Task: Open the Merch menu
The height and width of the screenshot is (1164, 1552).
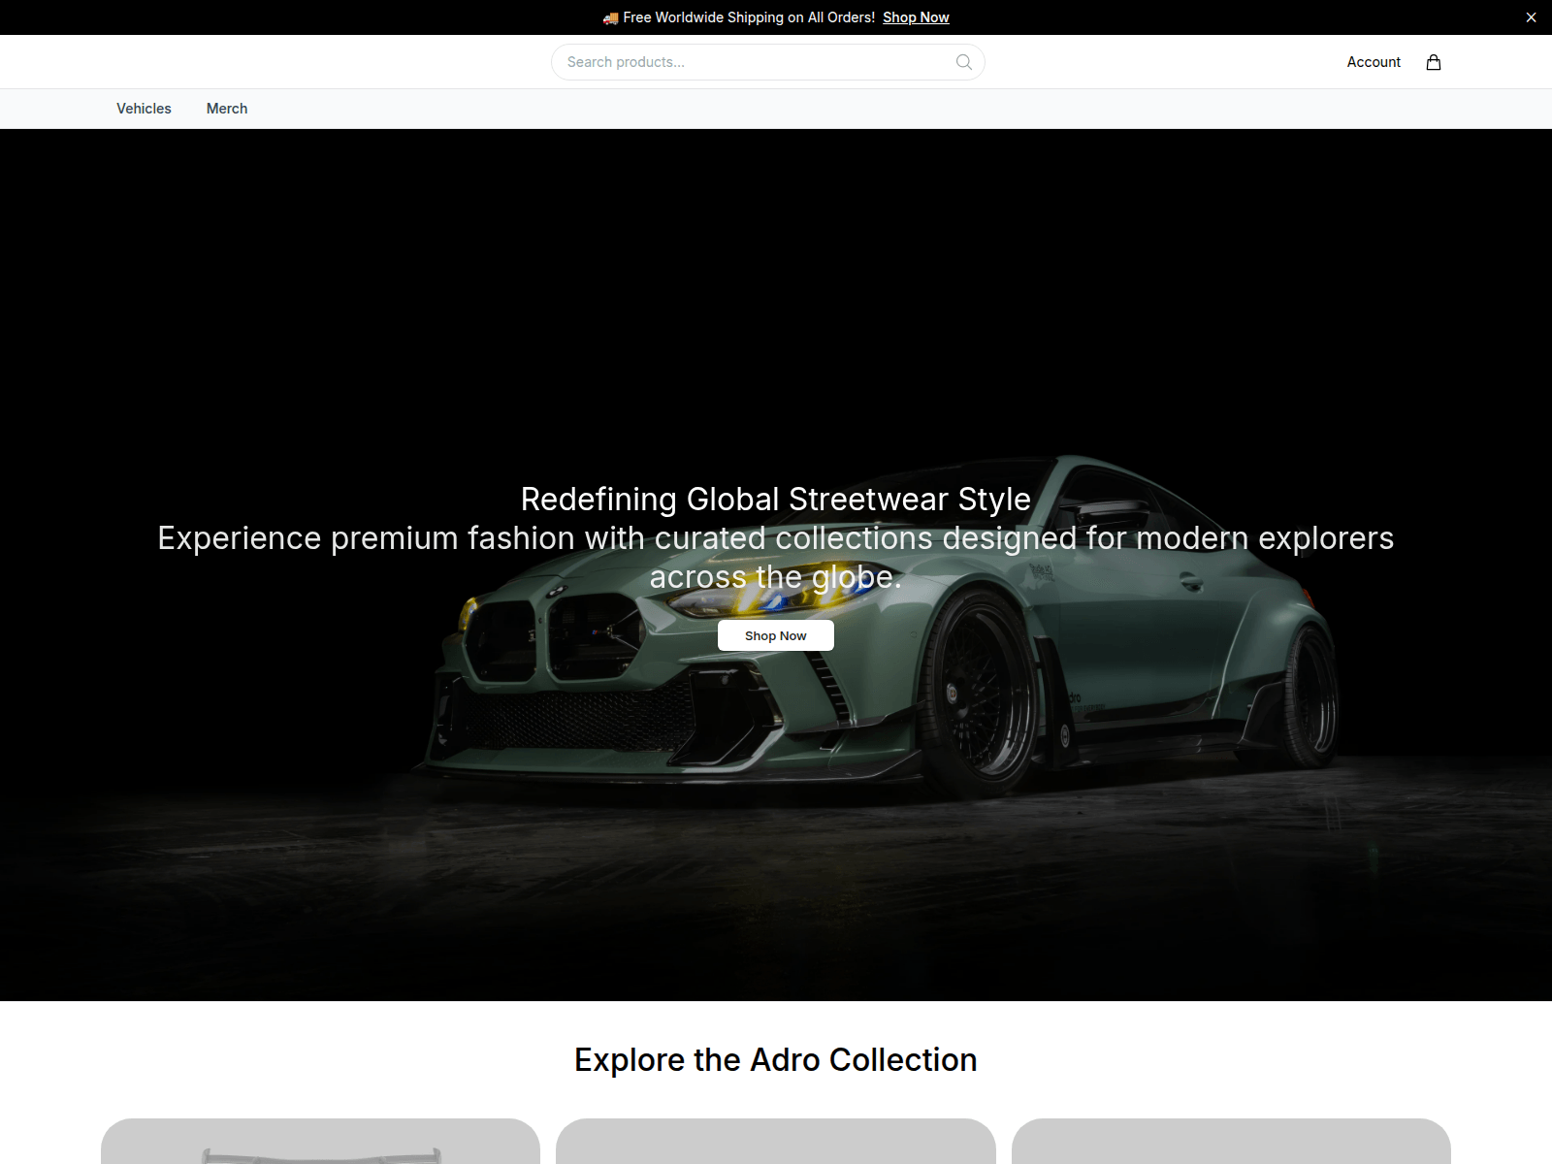Action: coord(227,109)
